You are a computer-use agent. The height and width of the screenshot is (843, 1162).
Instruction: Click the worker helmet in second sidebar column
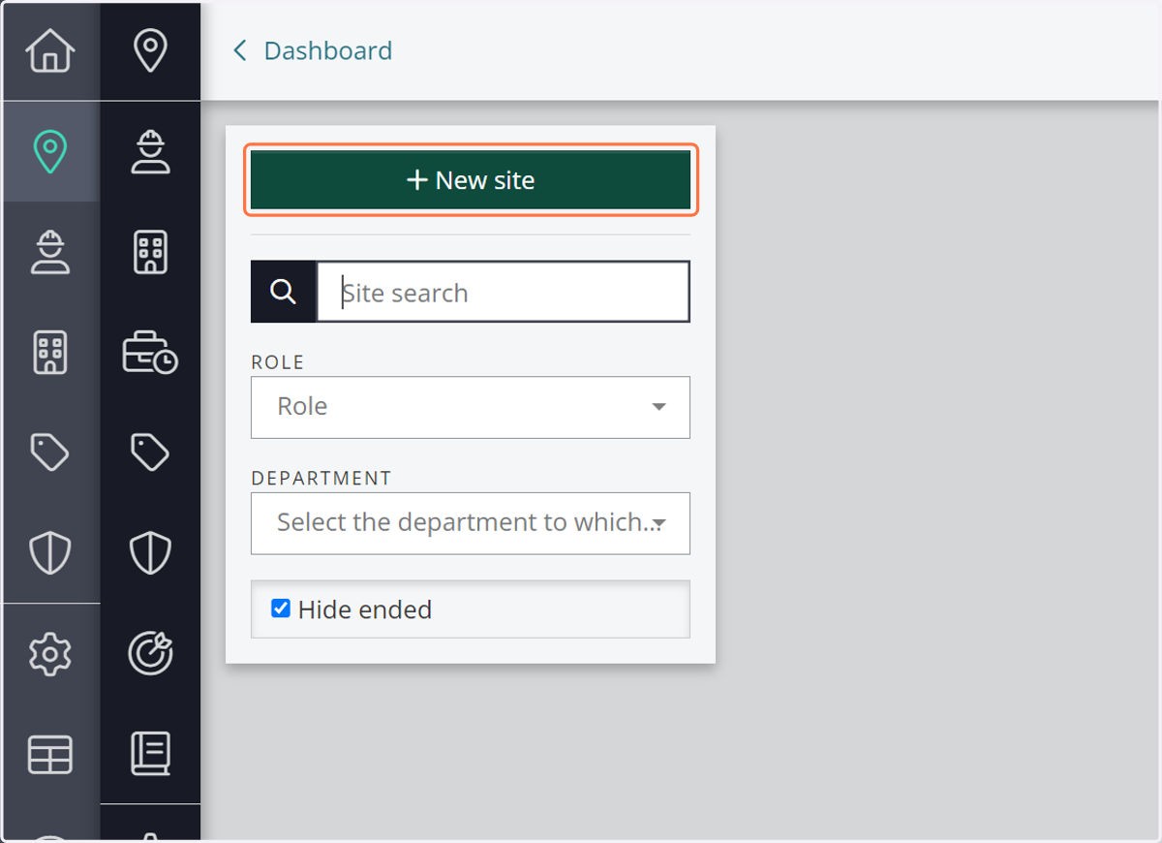pos(150,151)
